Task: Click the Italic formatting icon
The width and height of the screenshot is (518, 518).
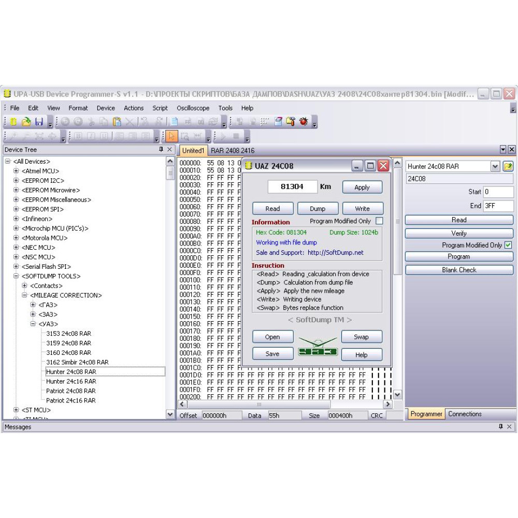Action: click(x=91, y=136)
